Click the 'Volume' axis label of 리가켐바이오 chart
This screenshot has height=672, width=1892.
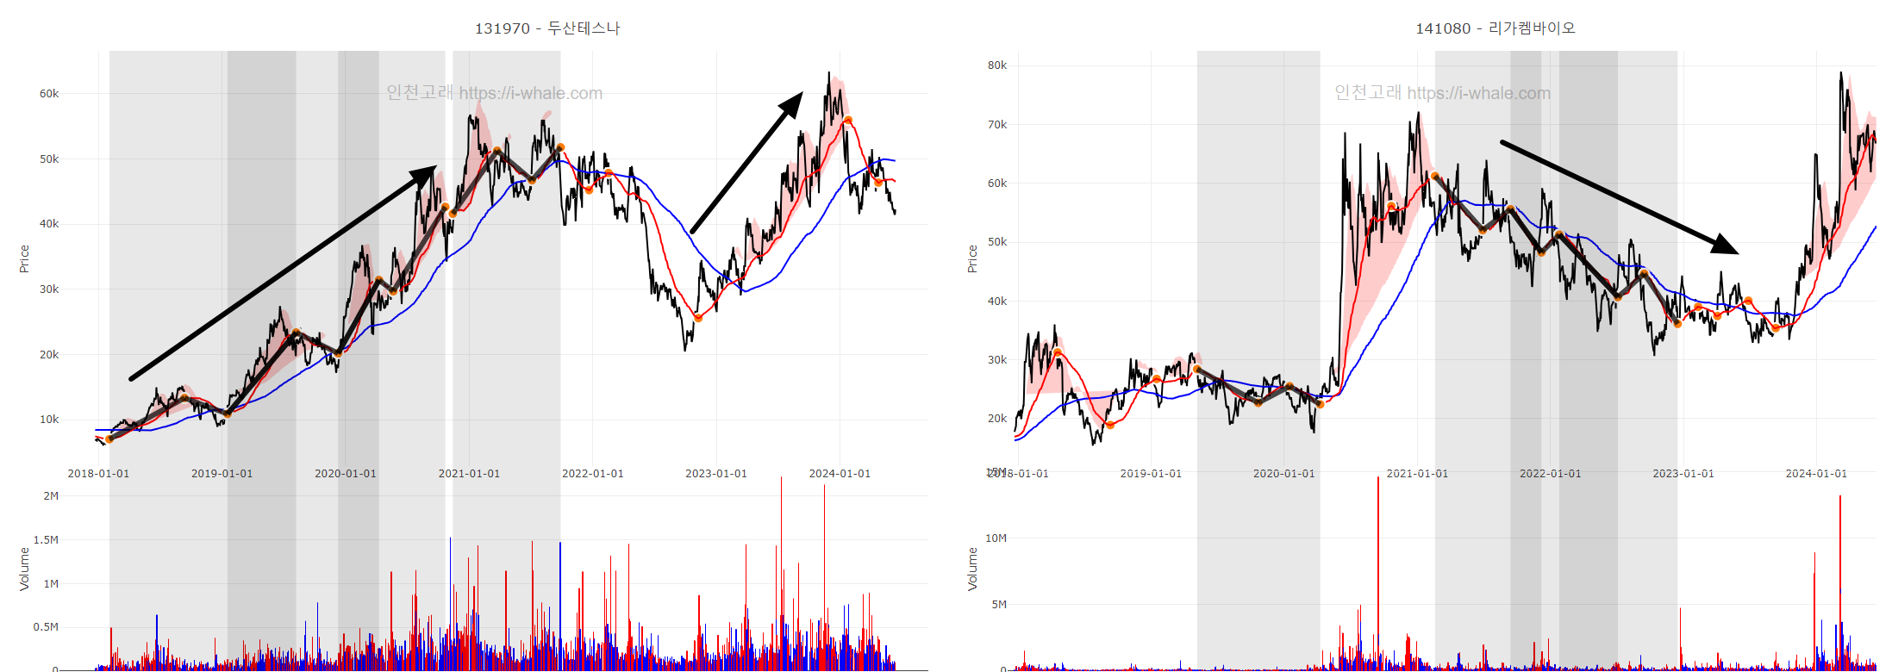tap(972, 569)
